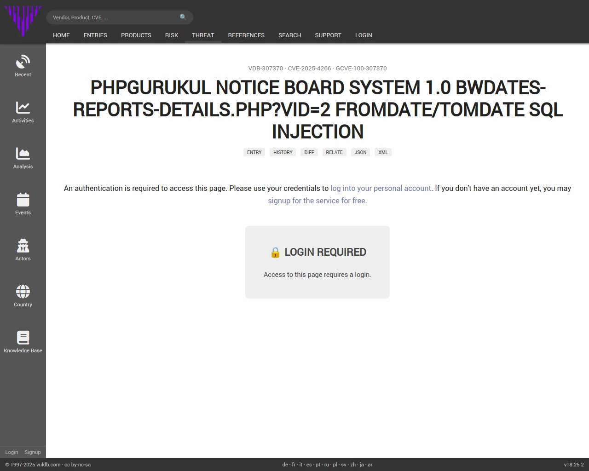Switch language to pl
Viewport: 589px width, 471px height.
click(335, 465)
